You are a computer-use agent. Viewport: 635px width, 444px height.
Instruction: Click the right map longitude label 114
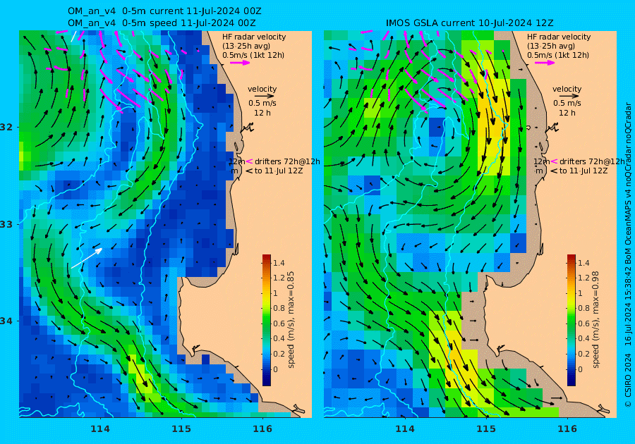click(404, 429)
